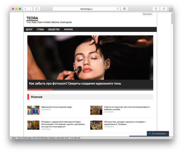Screen dimensions: 183x153
Task: Open shopping bags article thumbnail
Action: click(33, 110)
